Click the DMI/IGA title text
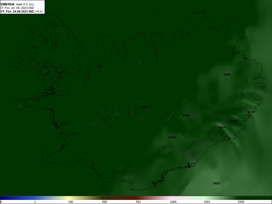 (x=7, y=4)
